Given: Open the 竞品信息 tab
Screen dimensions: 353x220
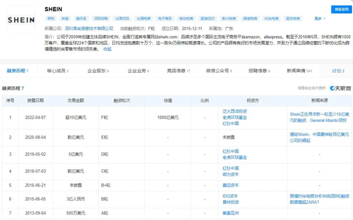Looking at the screenshot, I should click(x=178, y=71).
